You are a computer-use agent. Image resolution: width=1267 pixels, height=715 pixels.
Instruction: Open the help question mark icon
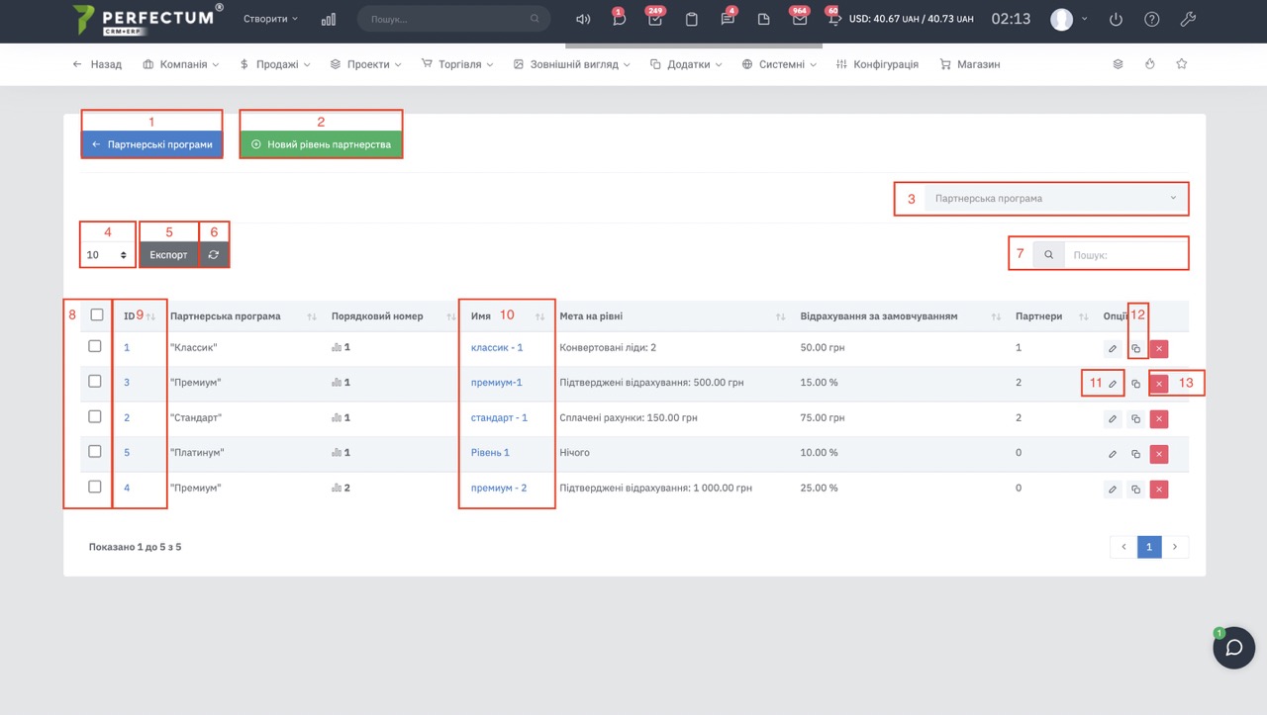(x=1152, y=20)
